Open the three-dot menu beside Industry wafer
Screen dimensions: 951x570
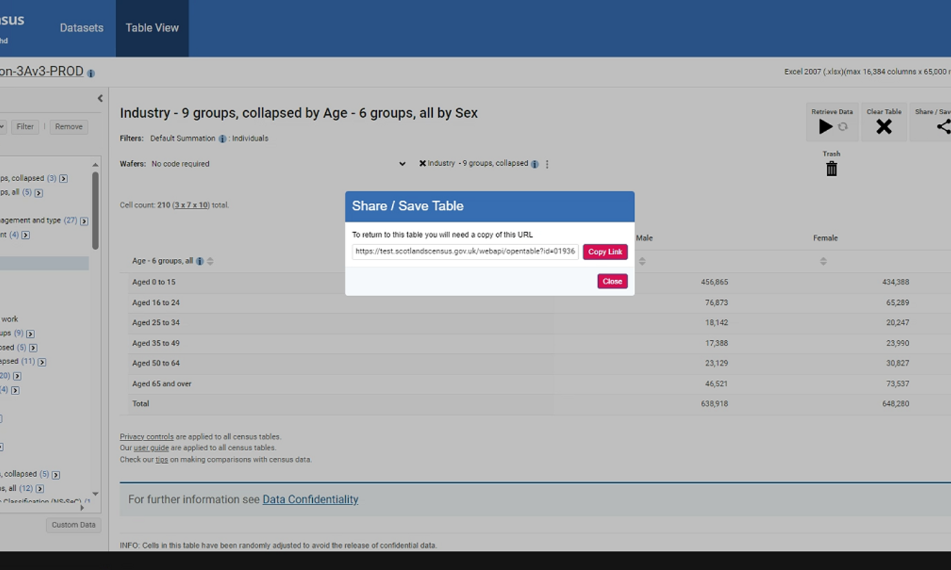pos(547,165)
